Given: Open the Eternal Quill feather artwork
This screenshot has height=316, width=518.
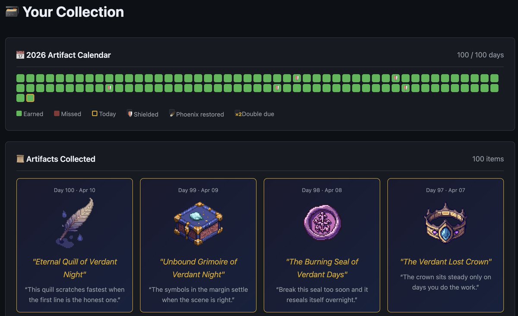Looking at the screenshot, I should 75,222.
